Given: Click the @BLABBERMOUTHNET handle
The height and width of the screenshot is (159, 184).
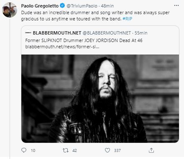Looking at the screenshot, I should click(x=107, y=33).
